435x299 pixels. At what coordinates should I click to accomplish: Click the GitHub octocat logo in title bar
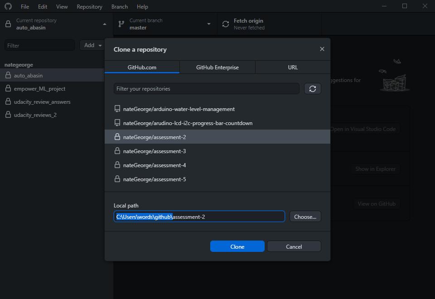pyautogui.click(x=8, y=6)
